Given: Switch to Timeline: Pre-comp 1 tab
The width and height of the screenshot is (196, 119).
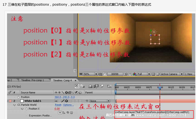Looking at the screenshot, I should pos(32,80).
